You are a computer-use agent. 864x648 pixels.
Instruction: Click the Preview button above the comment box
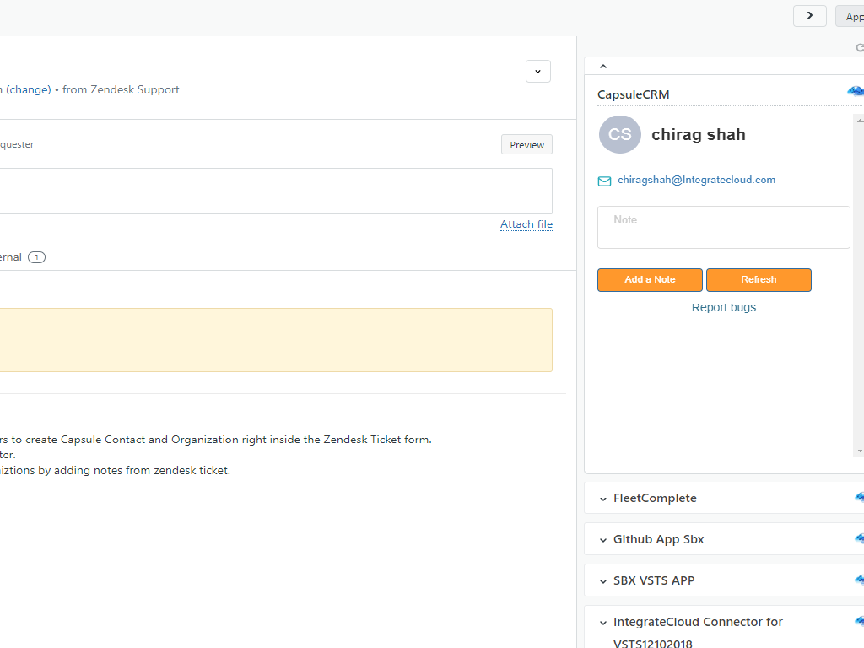526,145
